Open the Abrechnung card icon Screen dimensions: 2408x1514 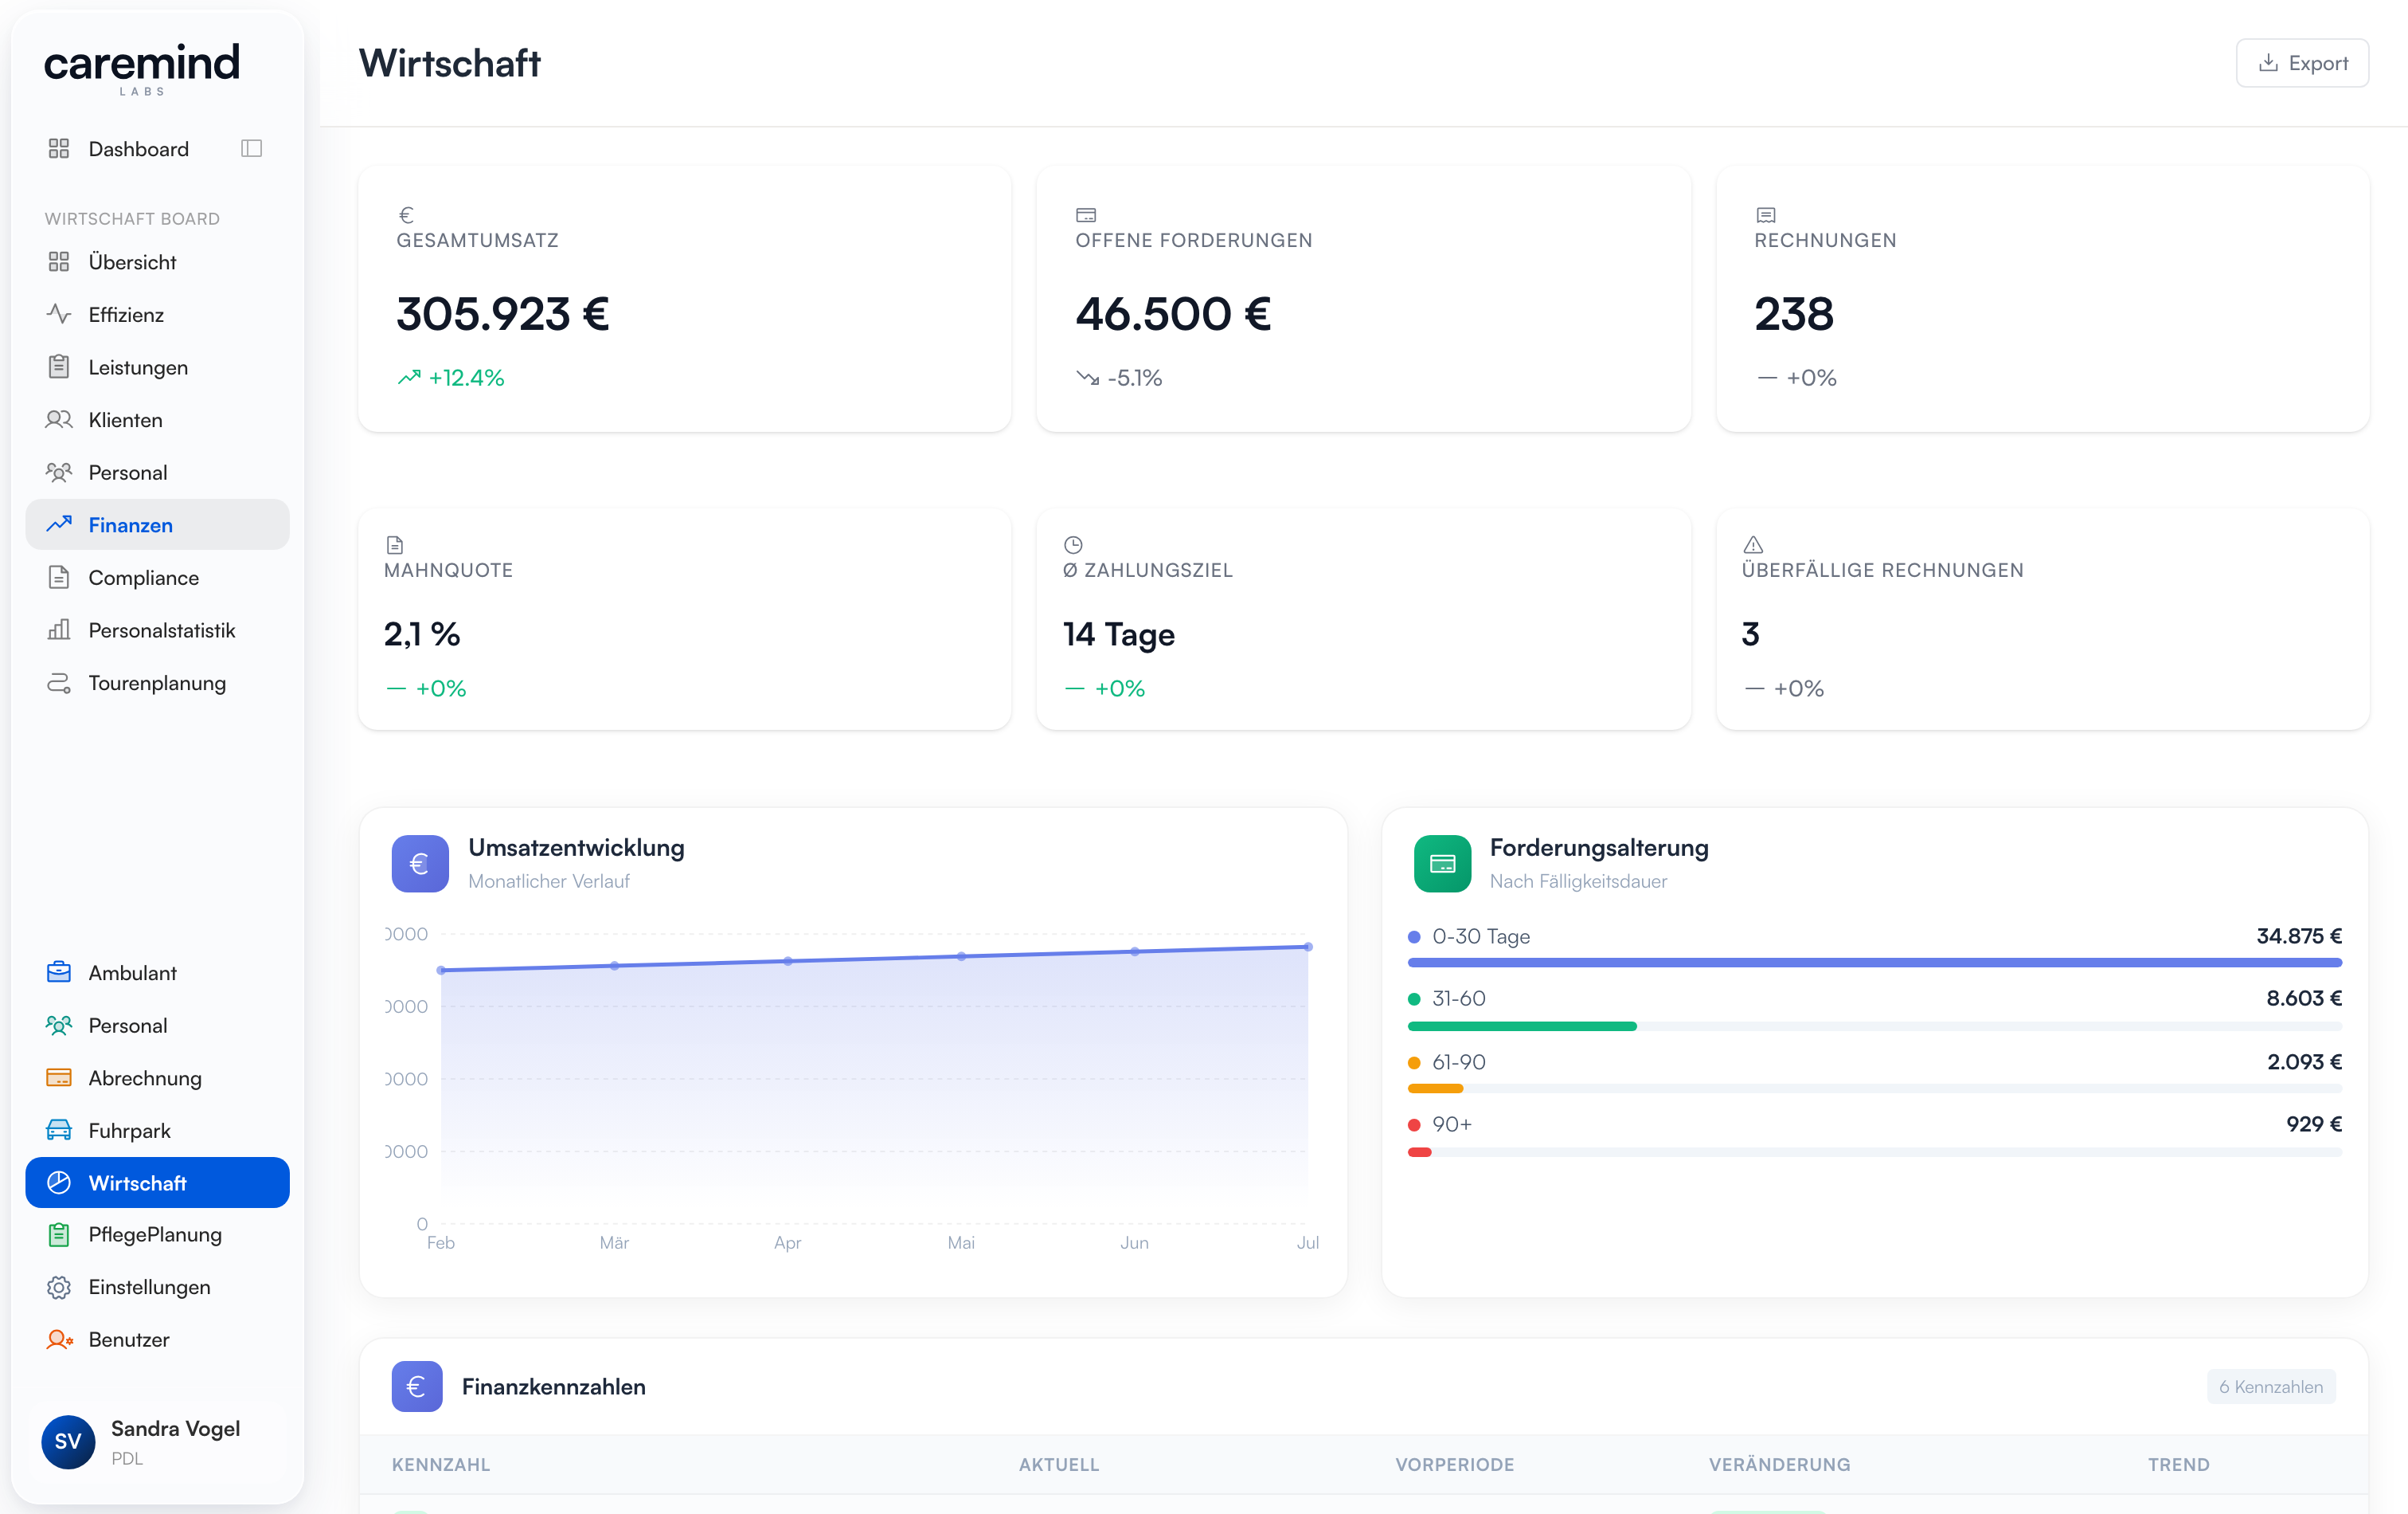59,1077
